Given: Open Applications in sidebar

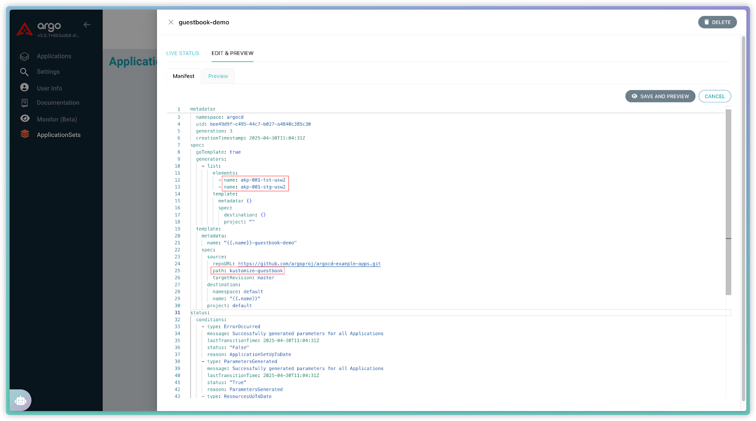Looking at the screenshot, I should (54, 56).
